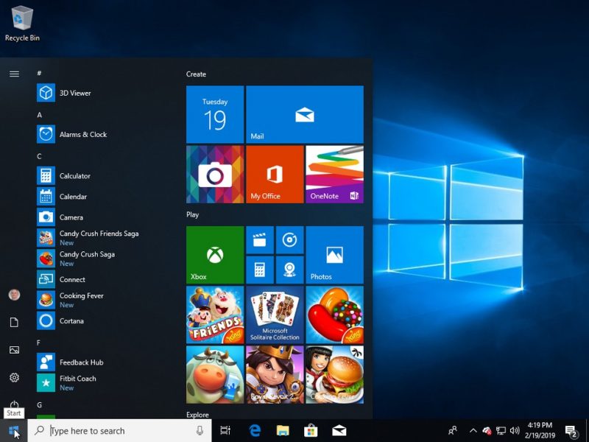The image size is (589, 442).
Task: Click the Power button in Start
Action: click(14, 404)
